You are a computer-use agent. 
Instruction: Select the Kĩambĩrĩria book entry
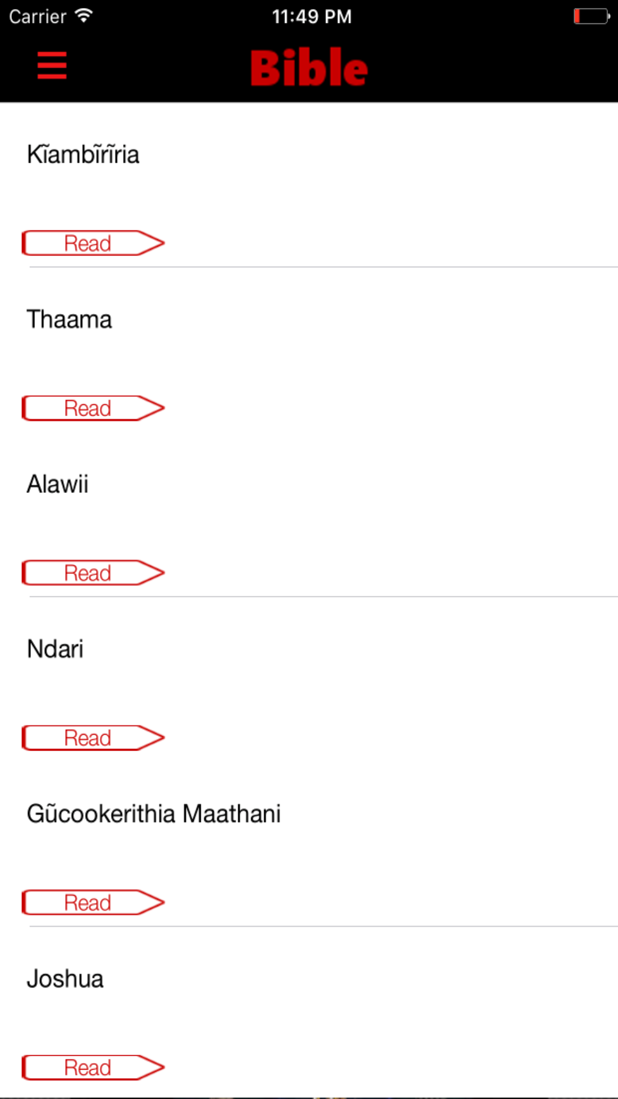83,154
